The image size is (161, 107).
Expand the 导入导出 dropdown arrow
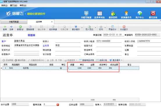click(x=95, y=28)
